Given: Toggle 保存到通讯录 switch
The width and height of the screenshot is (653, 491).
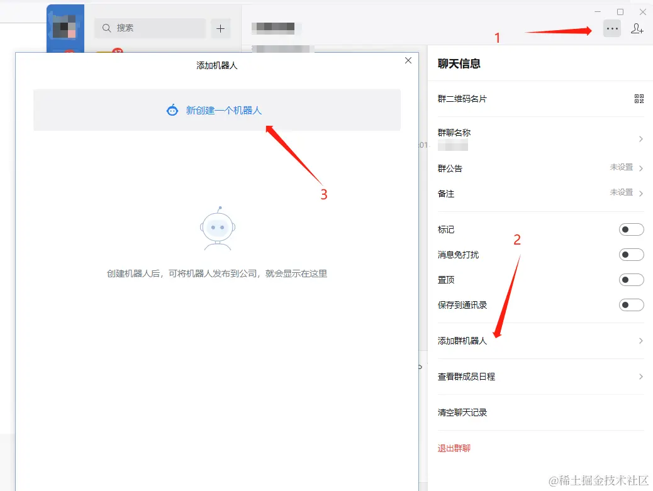Looking at the screenshot, I should click(x=631, y=305).
